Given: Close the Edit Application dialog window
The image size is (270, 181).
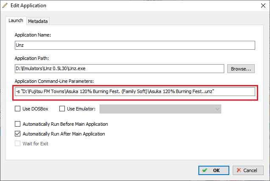Looking at the screenshot, I should pos(263,6).
